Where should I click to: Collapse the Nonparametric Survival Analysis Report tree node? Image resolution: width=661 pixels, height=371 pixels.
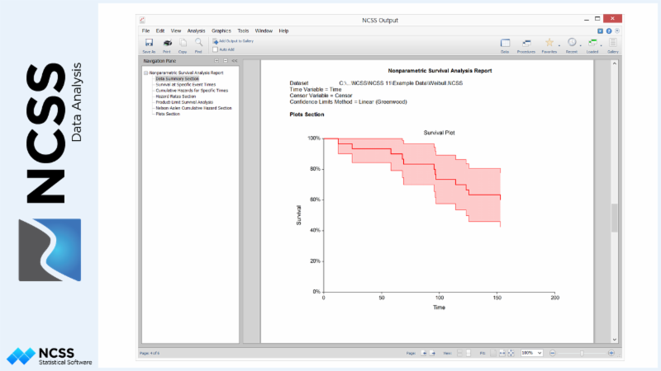pos(145,73)
